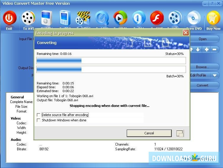Click the red Exit power icon
Viewport: 223px width, 168px height.
9,18
